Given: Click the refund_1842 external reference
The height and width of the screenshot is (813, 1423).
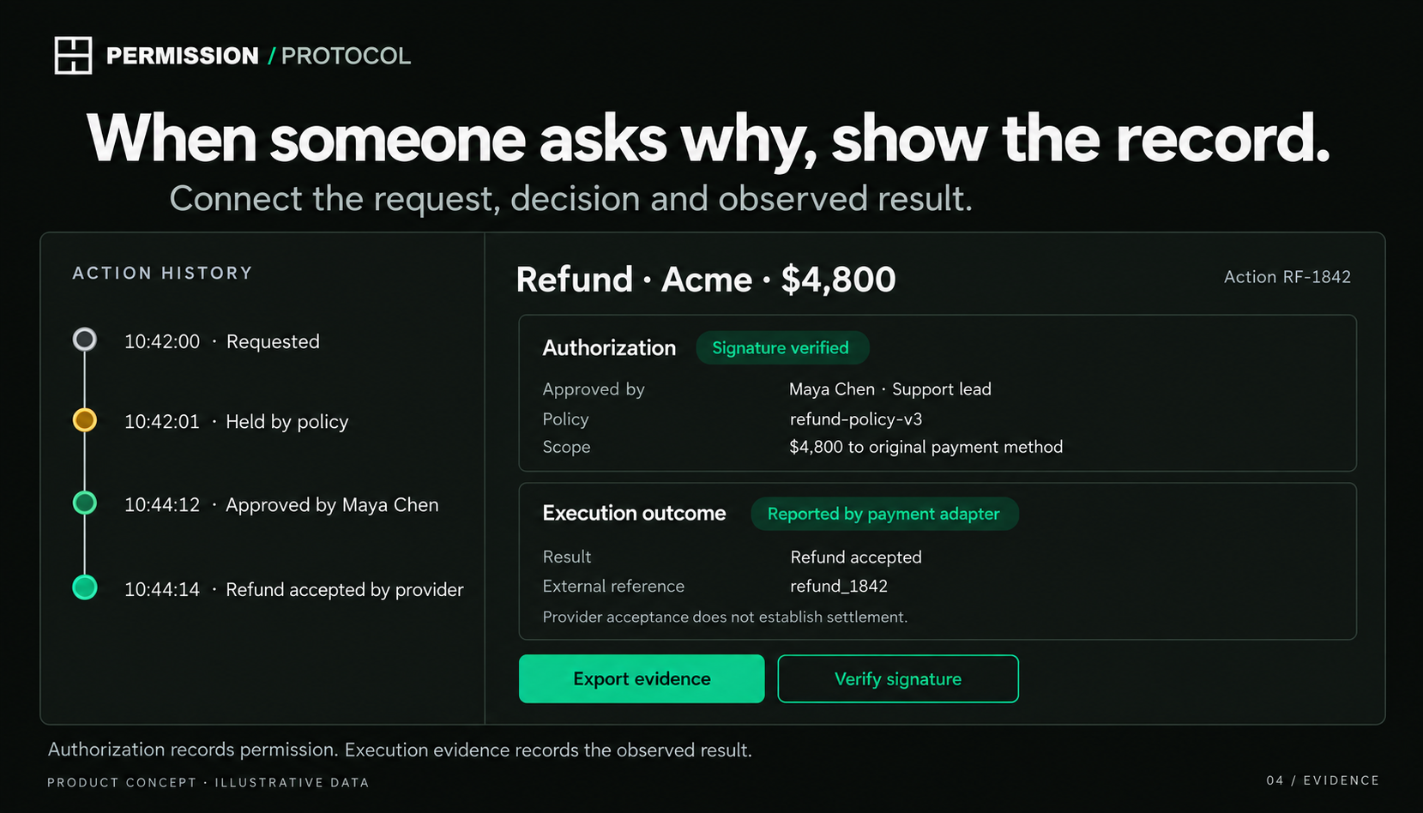Looking at the screenshot, I should pos(839,587).
